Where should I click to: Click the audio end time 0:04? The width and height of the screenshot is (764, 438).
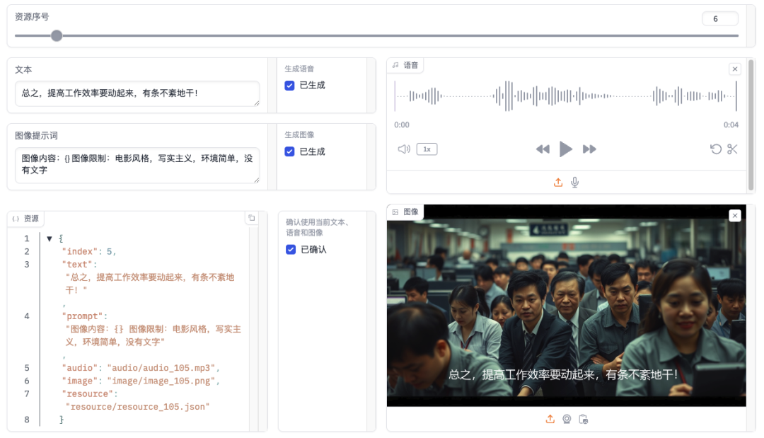click(731, 125)
